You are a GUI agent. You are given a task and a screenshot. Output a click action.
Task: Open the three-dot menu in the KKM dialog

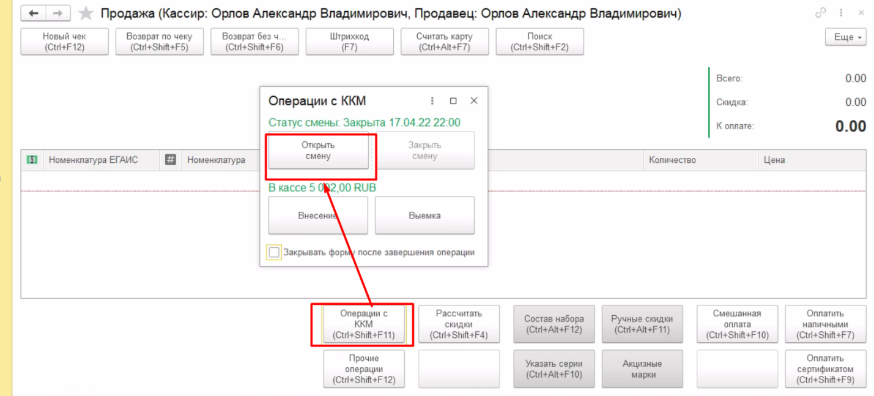[432, 101]
